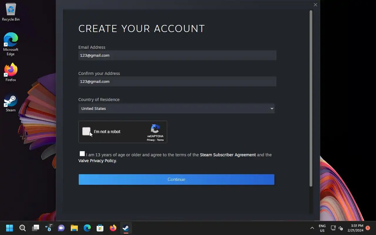
Task: Open the Recycle Bin desktop icon
Action: tap(11, 12)
